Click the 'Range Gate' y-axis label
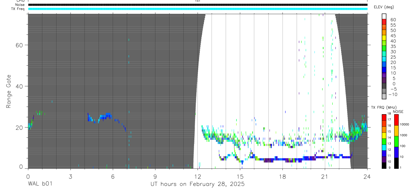 pos(8,92)
